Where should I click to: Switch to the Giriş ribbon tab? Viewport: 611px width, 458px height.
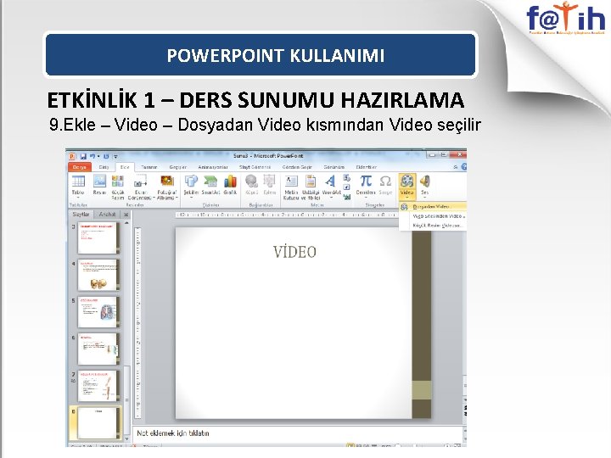tap(104, 167)
